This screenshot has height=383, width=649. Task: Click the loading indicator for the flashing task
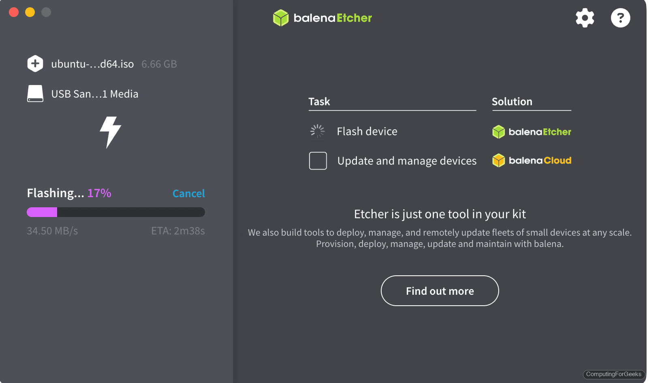pos(318,131)
